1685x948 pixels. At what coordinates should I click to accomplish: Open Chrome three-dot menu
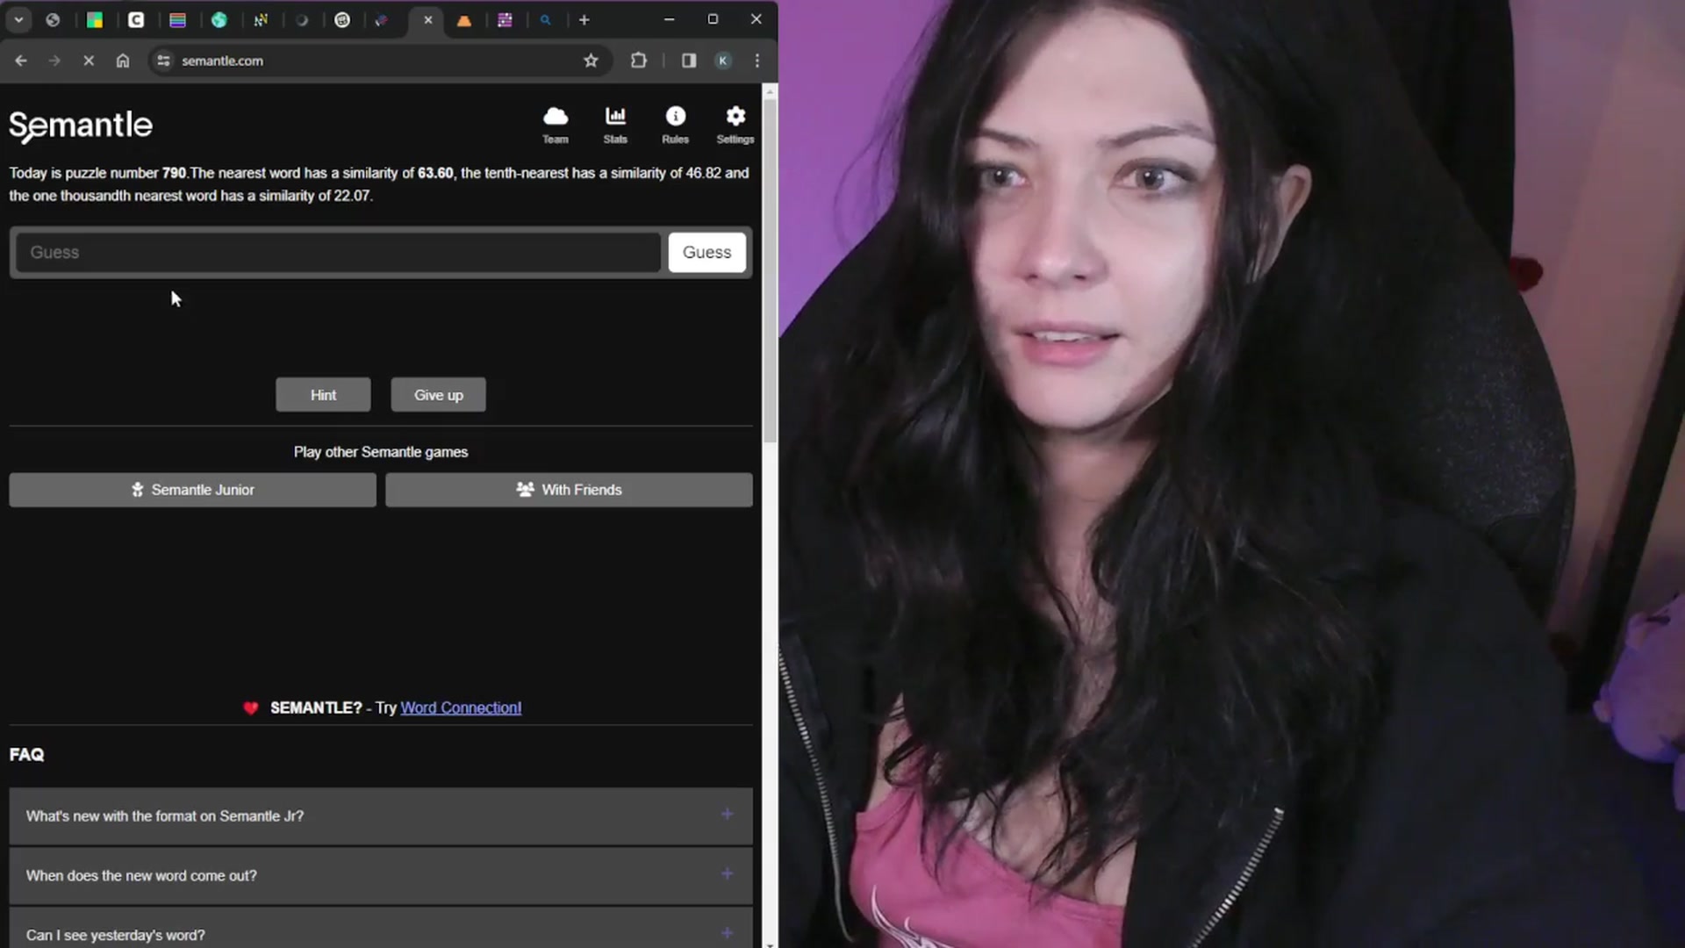point(757,61)
